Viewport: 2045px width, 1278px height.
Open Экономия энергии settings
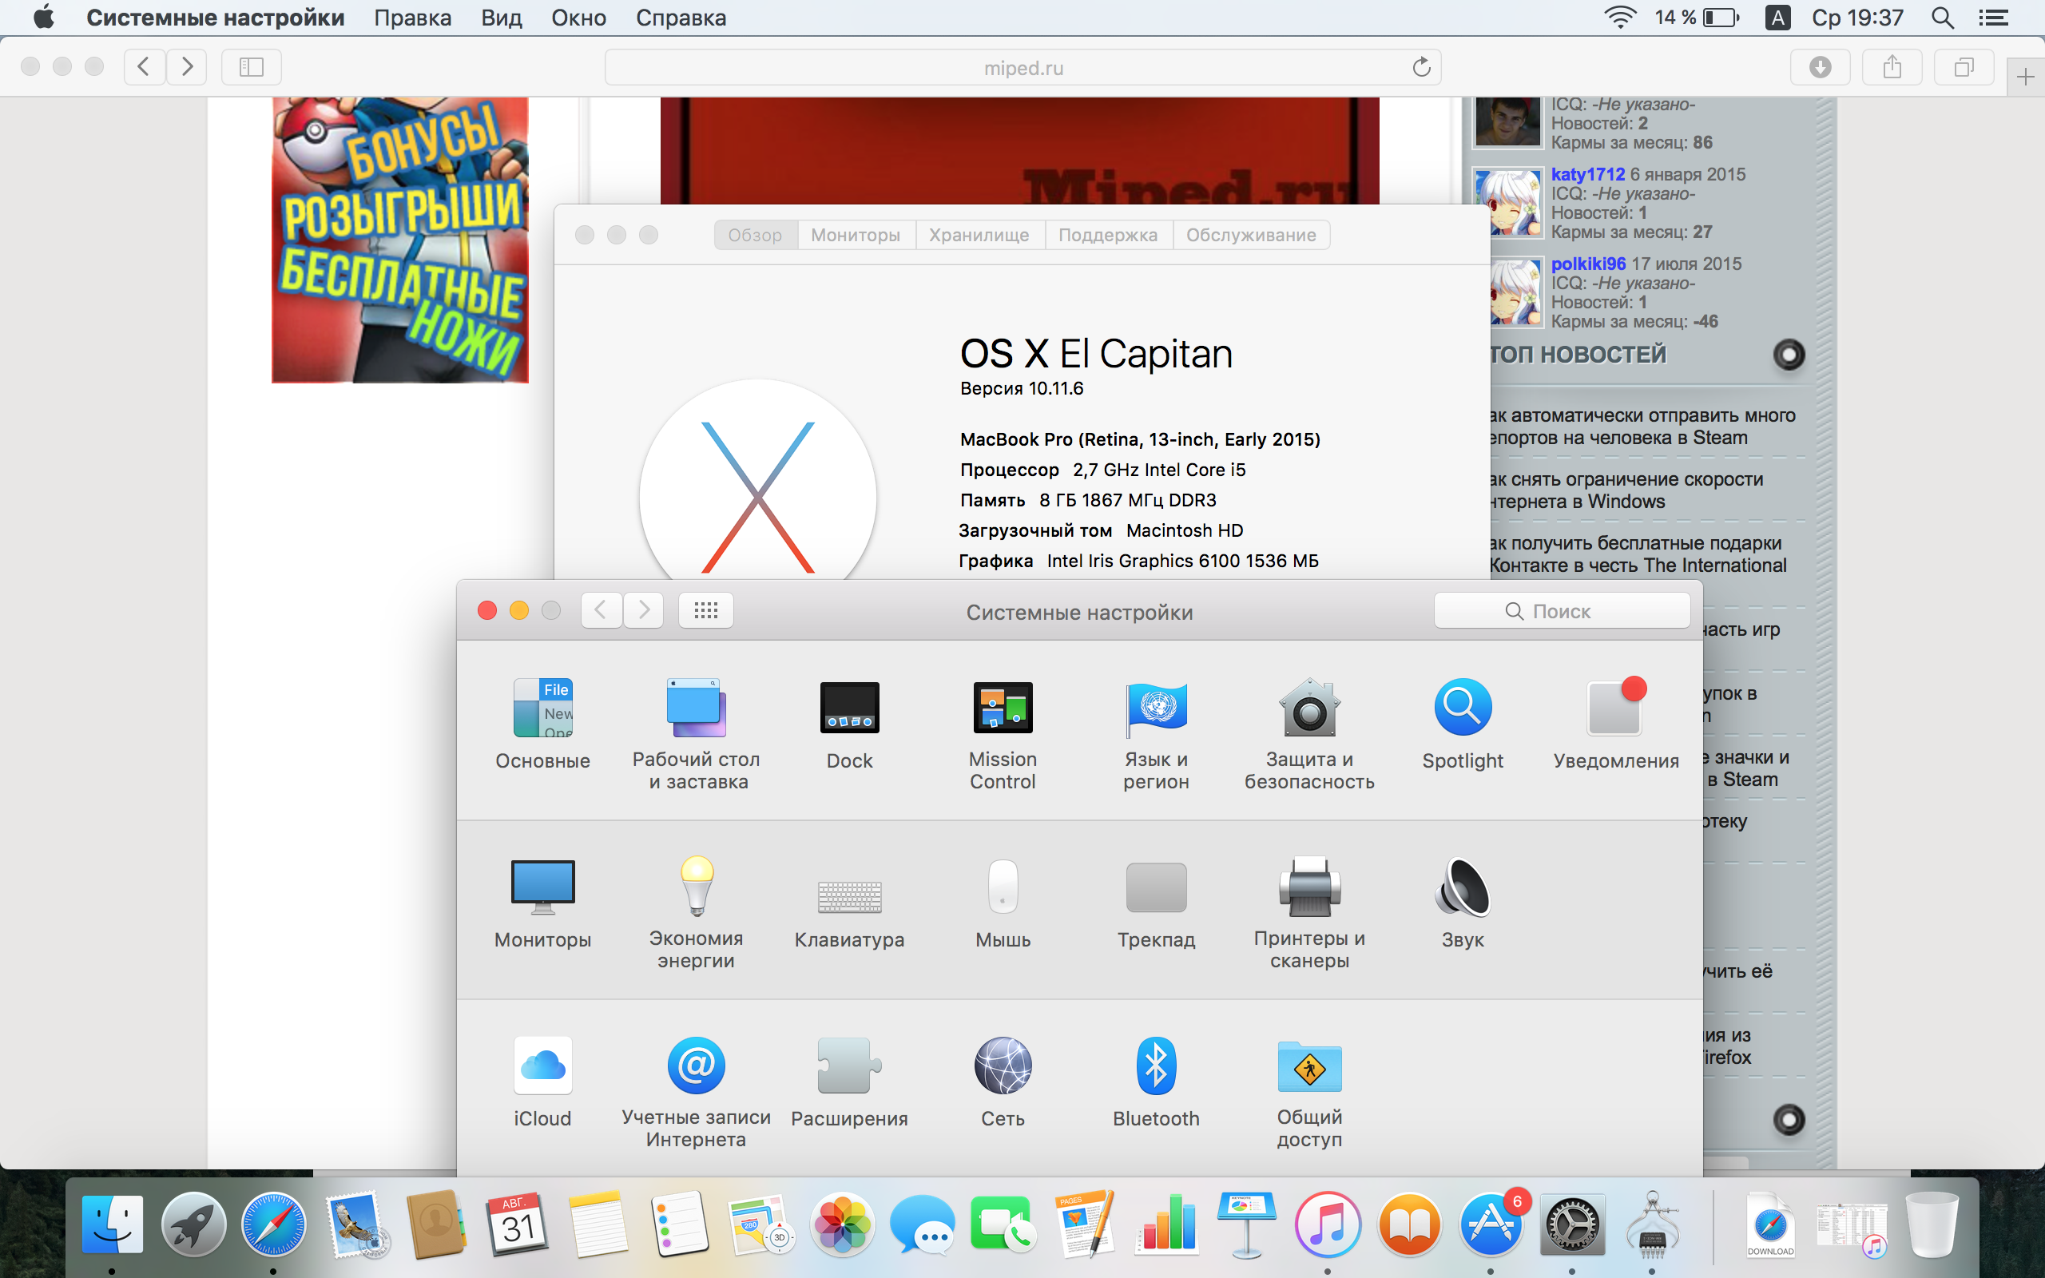point(697,913)
